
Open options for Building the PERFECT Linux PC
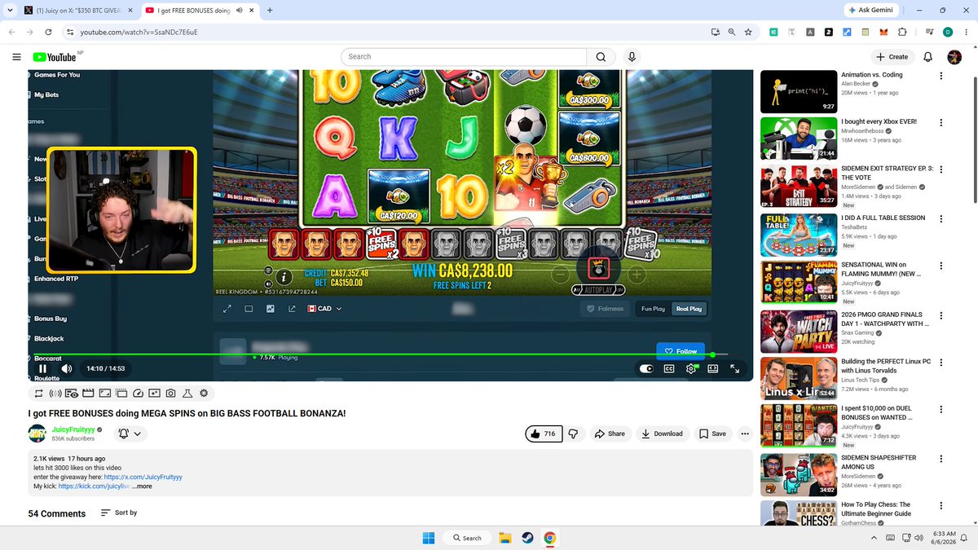(941, 362)
